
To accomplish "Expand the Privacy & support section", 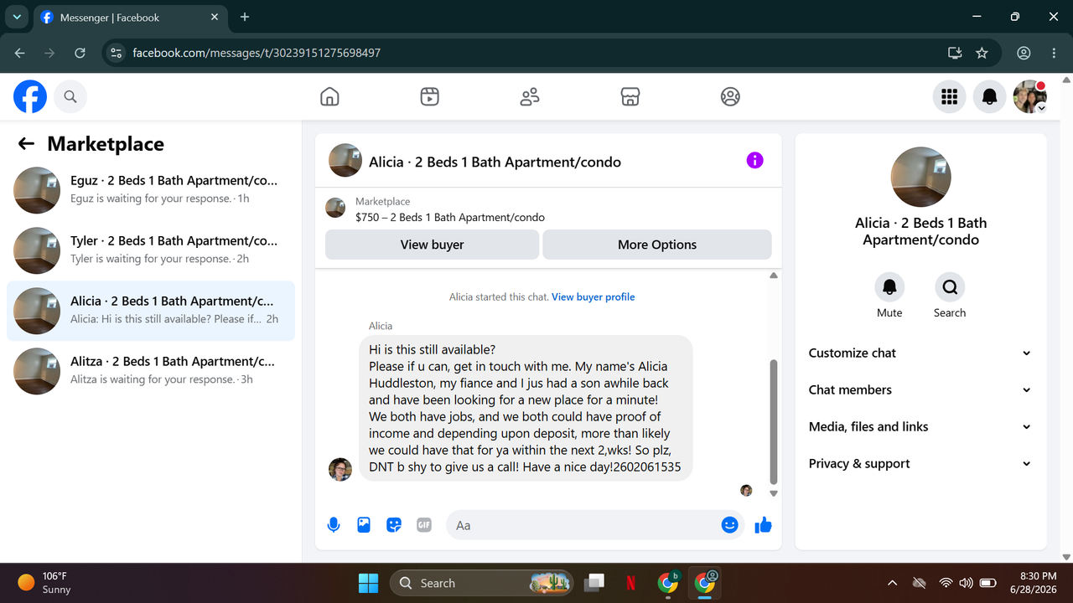I will [920, 464].
